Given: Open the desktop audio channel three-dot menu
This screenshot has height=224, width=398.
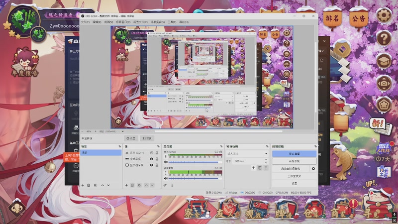Looking at the screenshot, I should 166,173.
